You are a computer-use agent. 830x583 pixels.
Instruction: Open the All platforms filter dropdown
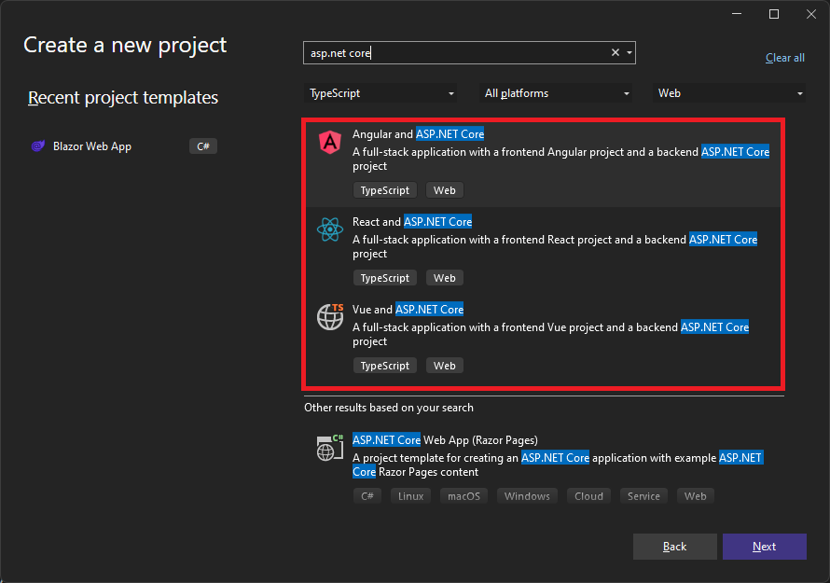coord(556,93)
